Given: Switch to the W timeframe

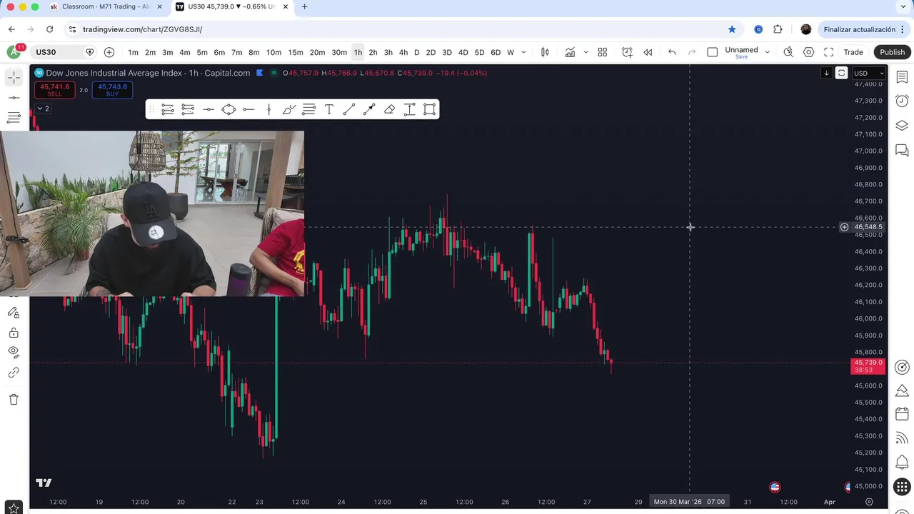Looking at the screenshot, I should [511, 52].
